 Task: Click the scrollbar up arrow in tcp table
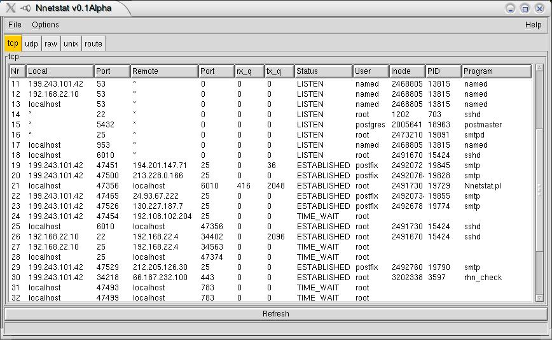click(539, 67)
